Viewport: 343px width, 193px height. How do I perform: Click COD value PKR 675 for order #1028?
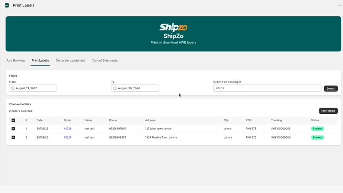click(x=251, y=129)
